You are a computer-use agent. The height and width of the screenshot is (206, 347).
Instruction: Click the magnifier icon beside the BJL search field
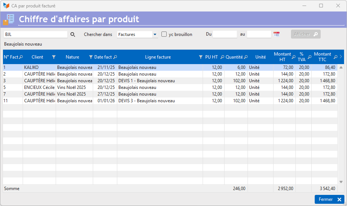[73, 34]
